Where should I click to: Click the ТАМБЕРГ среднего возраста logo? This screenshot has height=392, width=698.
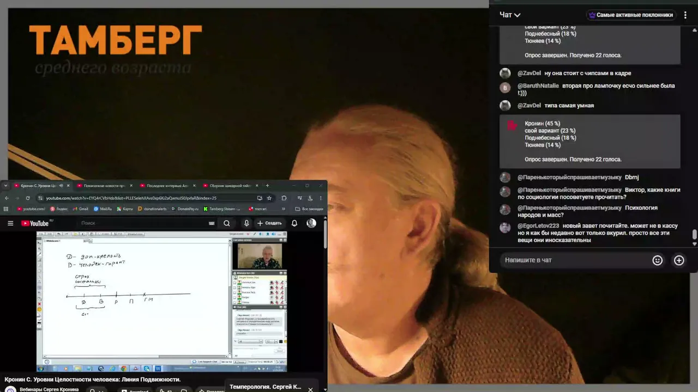(x=115, y=50)
